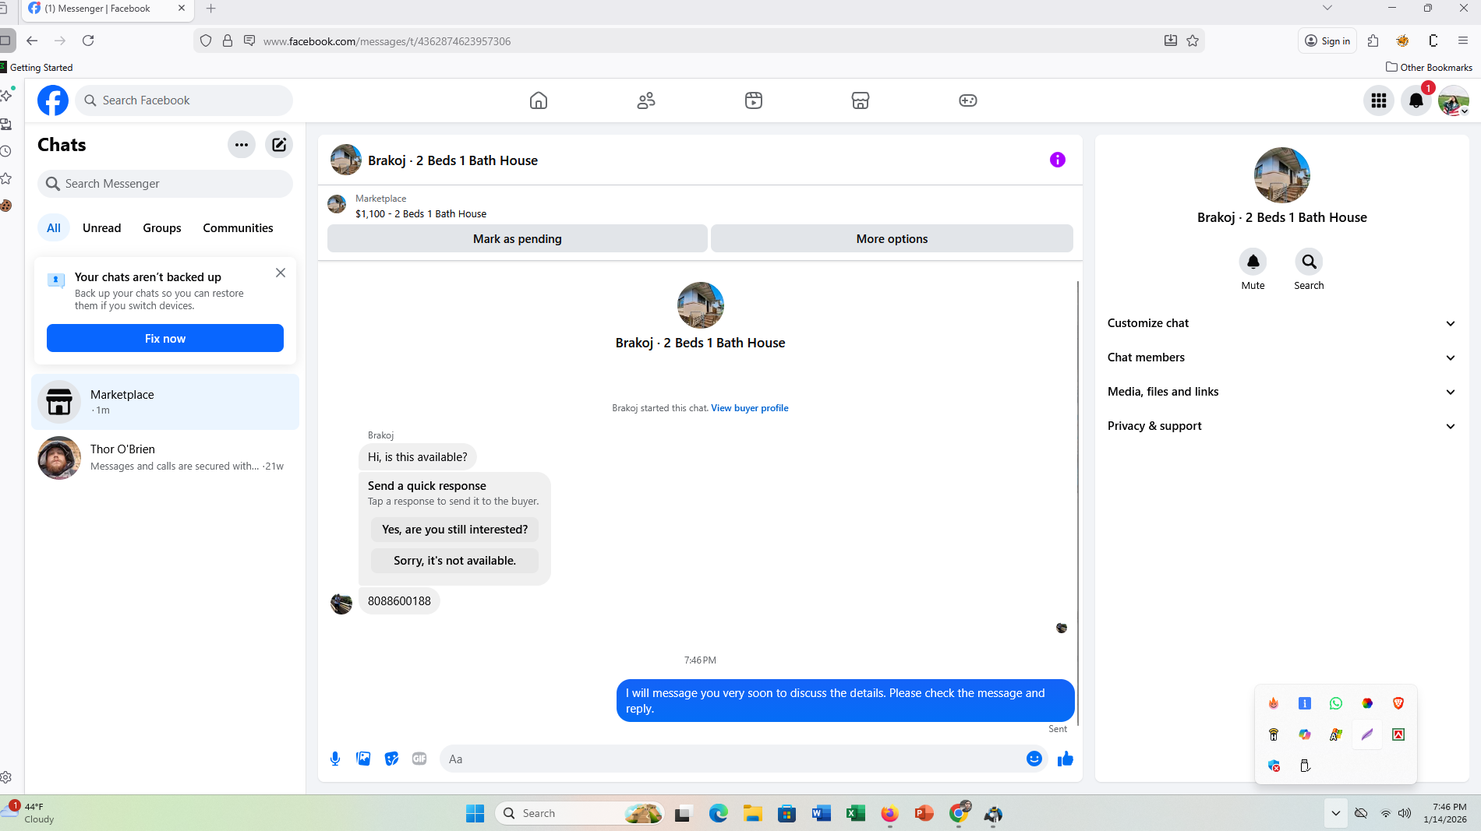Screen dimensions: 1481x831
Task: Reload the page in browser toolbar
Action: pyautogui.click(x=88, y=40)
